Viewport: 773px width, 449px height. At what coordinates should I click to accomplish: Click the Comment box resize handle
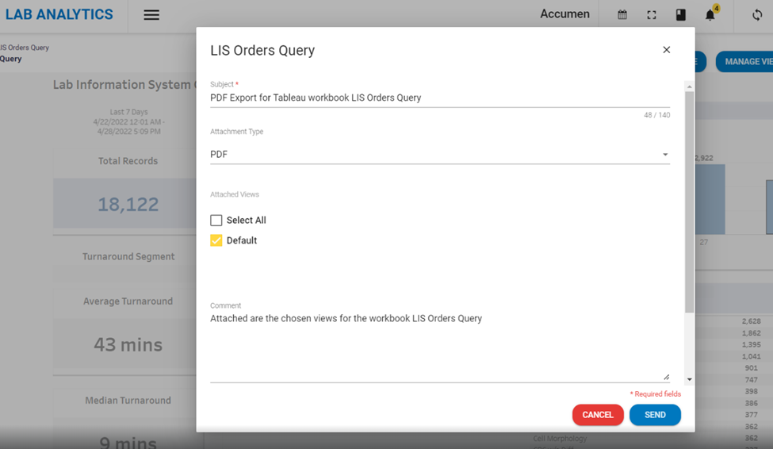[x=666, y=377]
